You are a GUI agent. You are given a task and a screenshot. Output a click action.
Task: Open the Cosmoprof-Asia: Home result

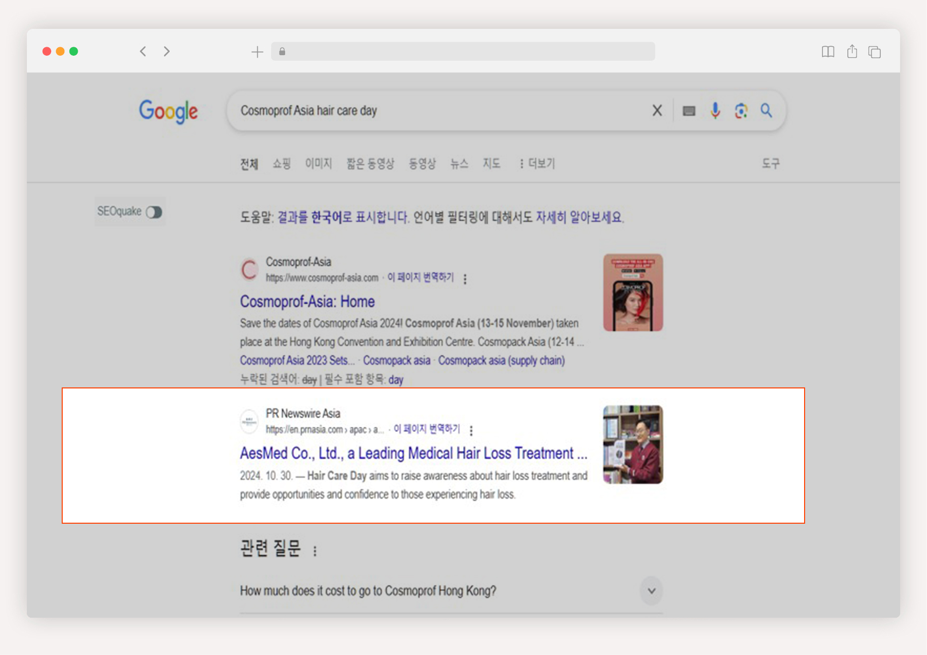tap(307, 301)
